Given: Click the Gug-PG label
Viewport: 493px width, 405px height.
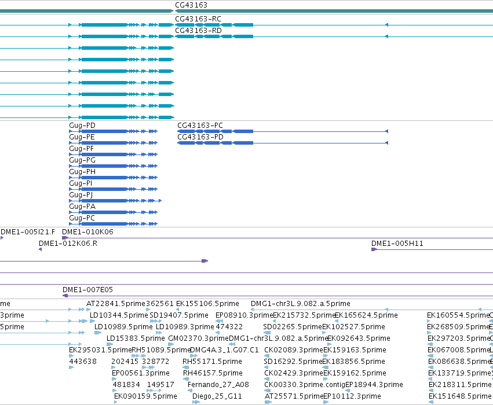Looking at the screenshot, I should [x=82, y=160].
